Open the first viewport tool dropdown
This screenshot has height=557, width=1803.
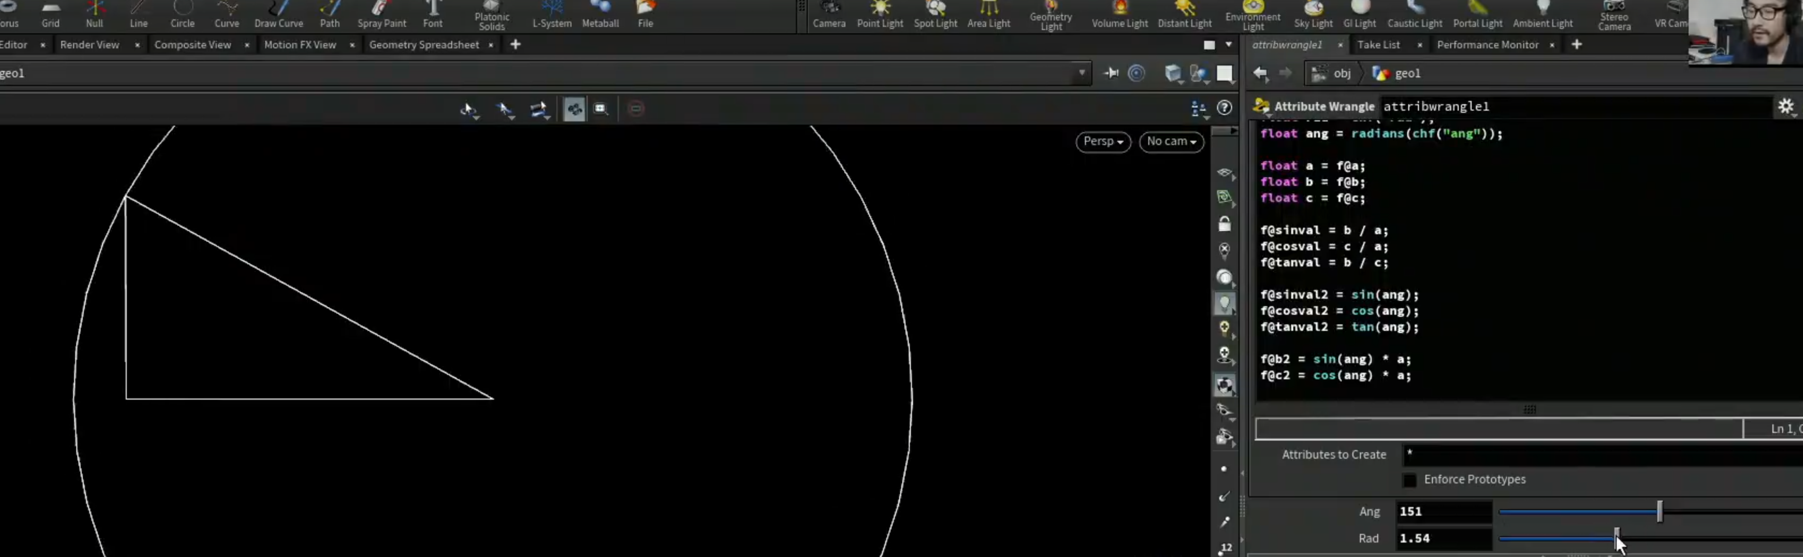(x=469, y=109)
